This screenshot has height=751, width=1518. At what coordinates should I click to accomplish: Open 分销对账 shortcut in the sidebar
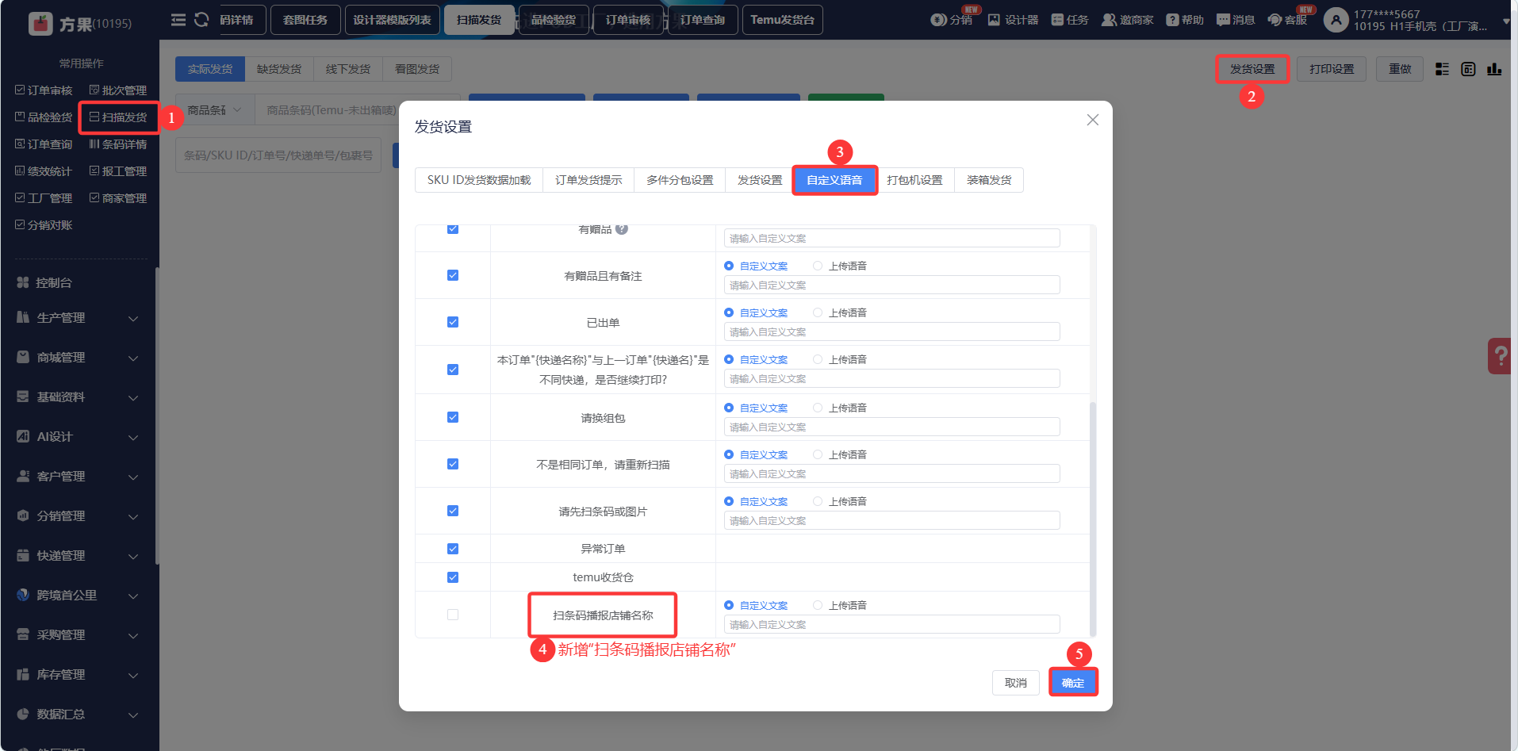click(44, 225)
